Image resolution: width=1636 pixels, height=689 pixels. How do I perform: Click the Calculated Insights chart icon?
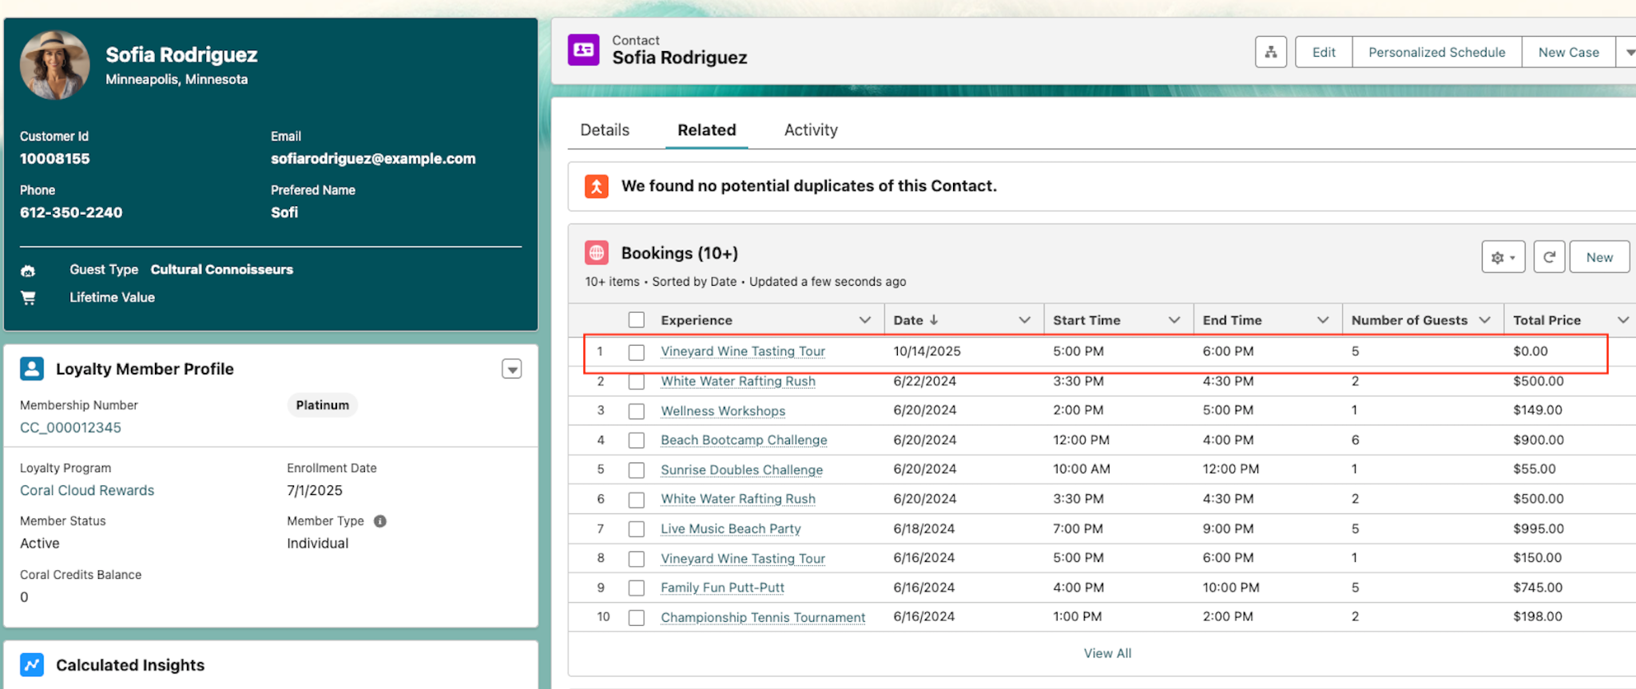click(32, 665)
